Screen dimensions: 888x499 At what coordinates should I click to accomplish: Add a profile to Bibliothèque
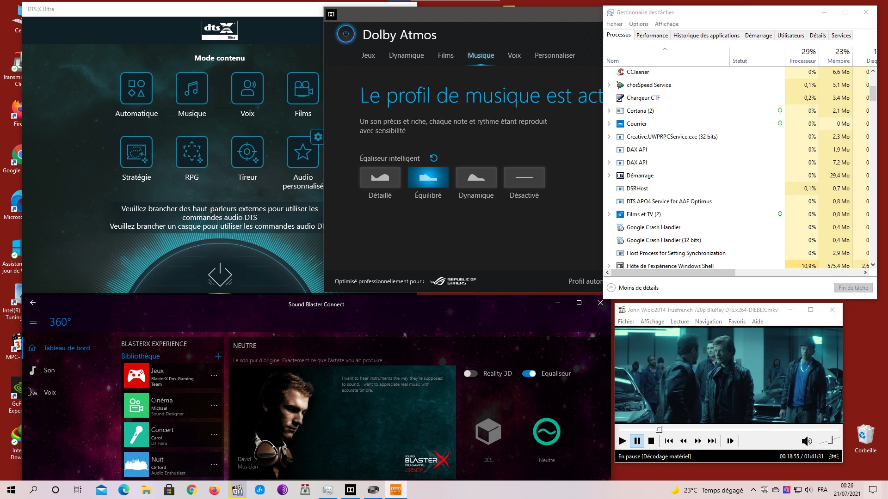pyautogui.click(x=218, y=356)
